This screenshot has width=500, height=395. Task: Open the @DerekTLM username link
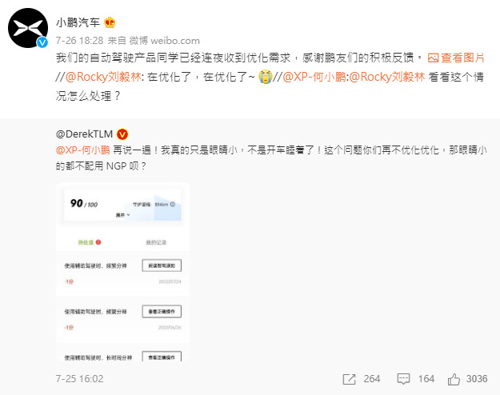[x=84, y=134]
